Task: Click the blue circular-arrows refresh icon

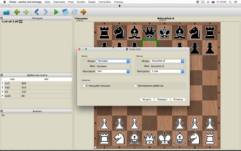Action: click(74, 12)
